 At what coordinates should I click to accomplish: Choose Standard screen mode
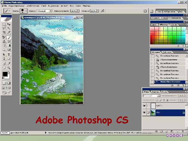point(3,88)
